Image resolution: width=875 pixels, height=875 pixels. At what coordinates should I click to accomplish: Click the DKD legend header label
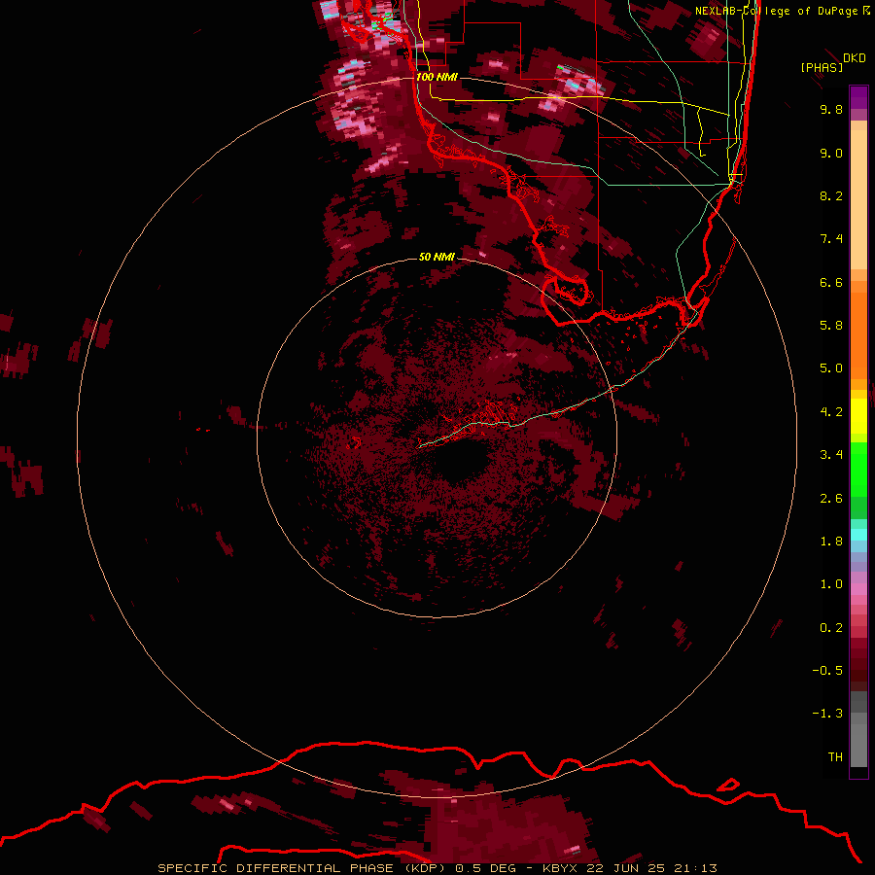855,58
